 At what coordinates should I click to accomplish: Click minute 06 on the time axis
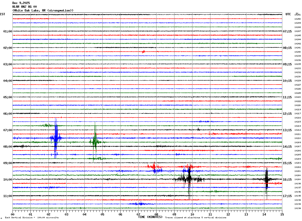[120, 214]
